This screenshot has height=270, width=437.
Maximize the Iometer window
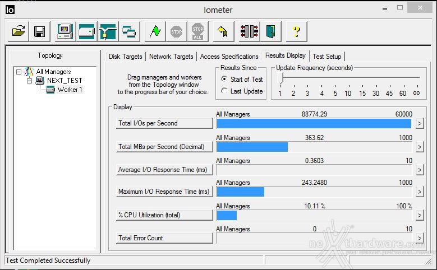(x=400, y=8)
